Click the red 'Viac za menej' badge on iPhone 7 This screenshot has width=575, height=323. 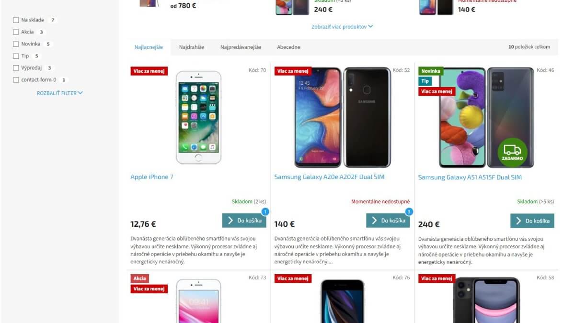click(x=149, y=71)
